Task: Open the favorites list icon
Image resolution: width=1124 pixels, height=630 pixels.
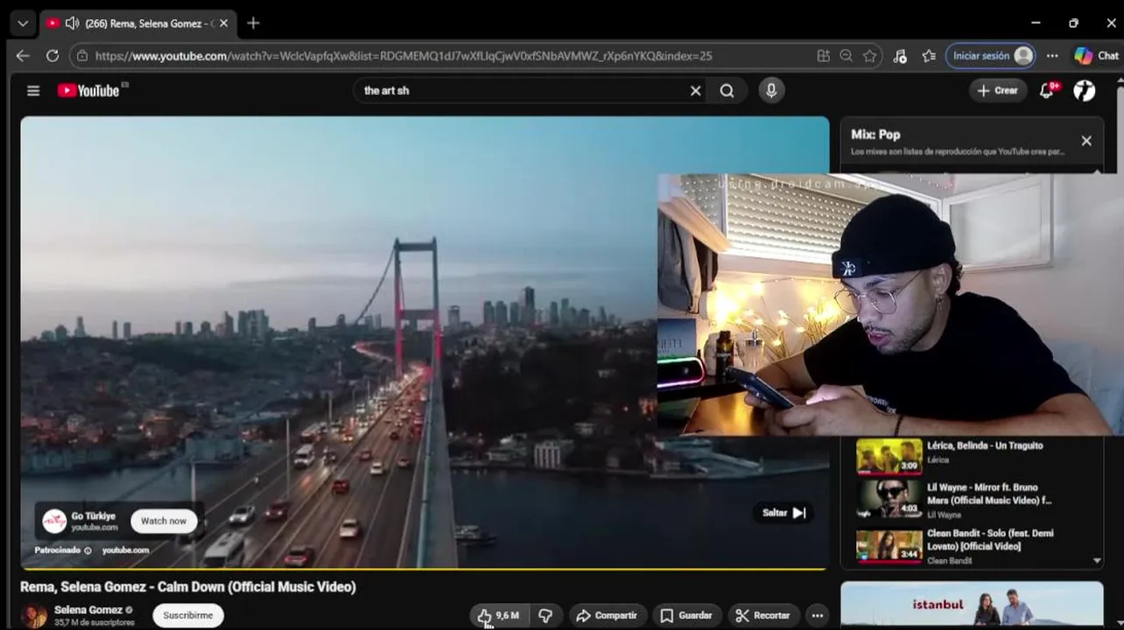Action: 929,56
